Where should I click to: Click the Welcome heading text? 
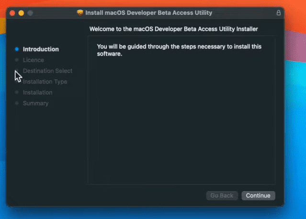click(x=174, y=29)
